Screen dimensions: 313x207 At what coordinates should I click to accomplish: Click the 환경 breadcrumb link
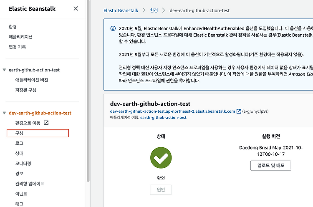pyautogui.click(x=154, y=10)
